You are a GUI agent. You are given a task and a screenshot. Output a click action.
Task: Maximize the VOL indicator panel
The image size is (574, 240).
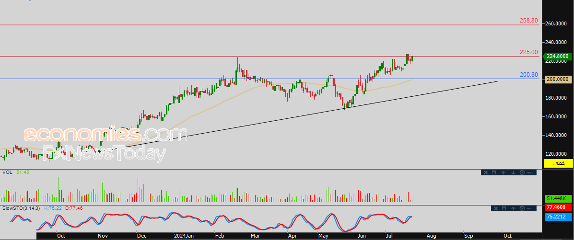point(494,172)
